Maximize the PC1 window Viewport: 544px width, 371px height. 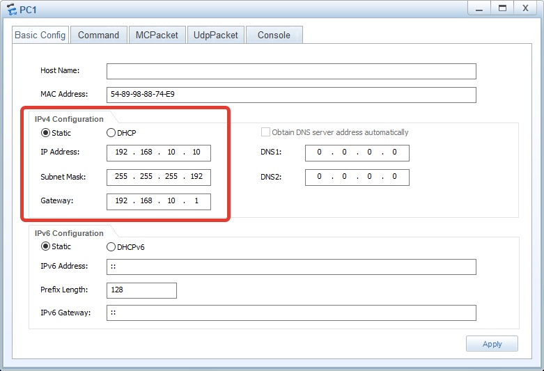501,8
